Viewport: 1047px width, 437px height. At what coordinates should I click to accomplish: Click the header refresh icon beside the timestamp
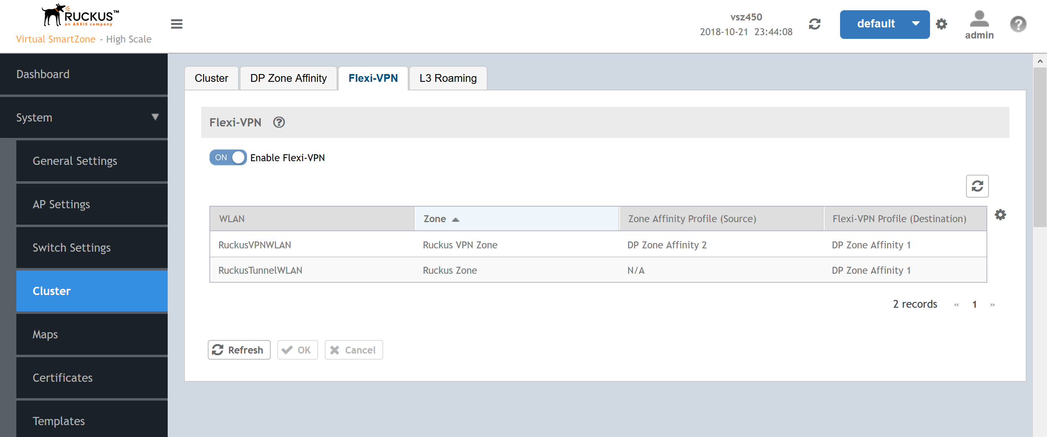pos(815,24)
